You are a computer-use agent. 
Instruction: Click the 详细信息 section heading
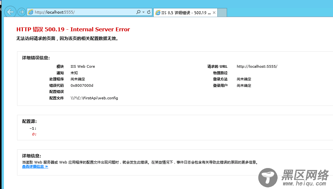[32, 156]
